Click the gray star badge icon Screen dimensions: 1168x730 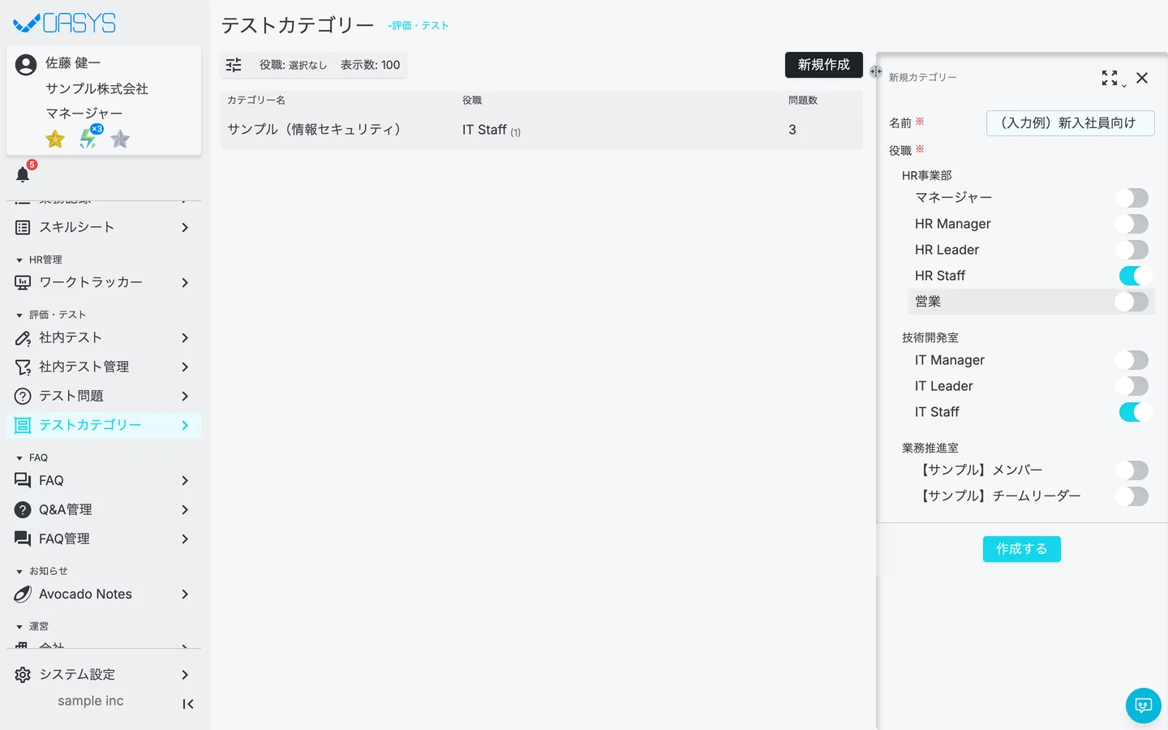(120, 140)
